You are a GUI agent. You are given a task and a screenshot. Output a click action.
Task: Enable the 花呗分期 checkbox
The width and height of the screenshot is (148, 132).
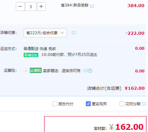click(122, 104)
